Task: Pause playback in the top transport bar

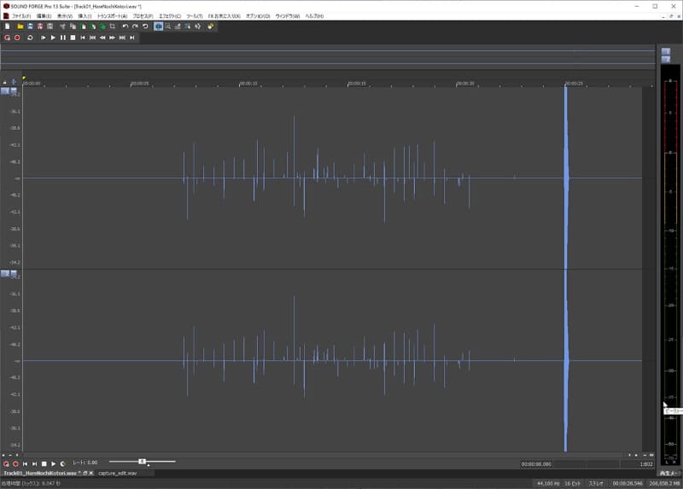Action: point(62,38)
